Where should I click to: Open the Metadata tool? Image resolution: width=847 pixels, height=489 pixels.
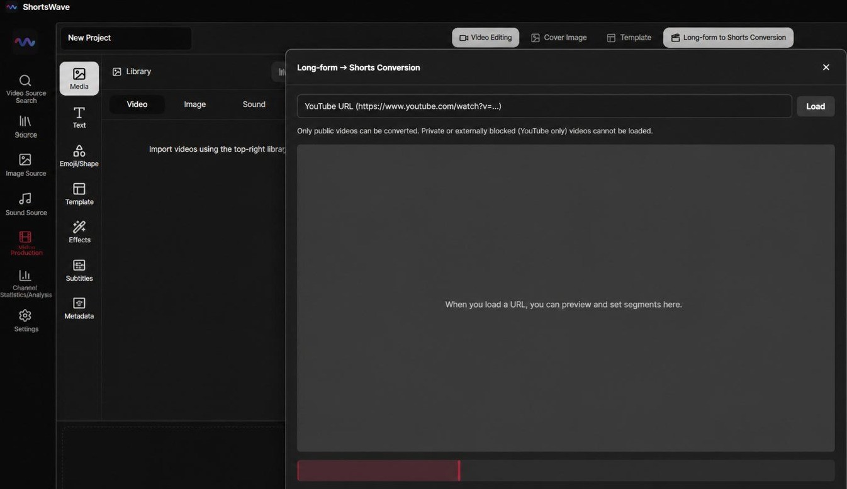click(79, 308)
